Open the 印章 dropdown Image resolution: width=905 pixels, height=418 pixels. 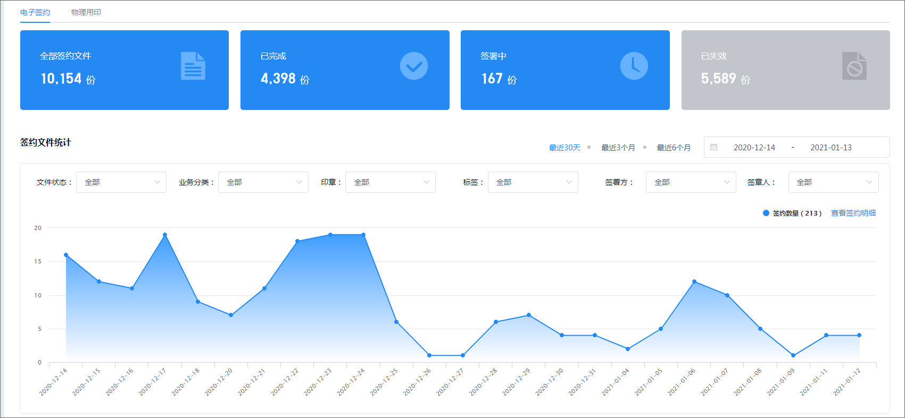(x=391, y=182)
